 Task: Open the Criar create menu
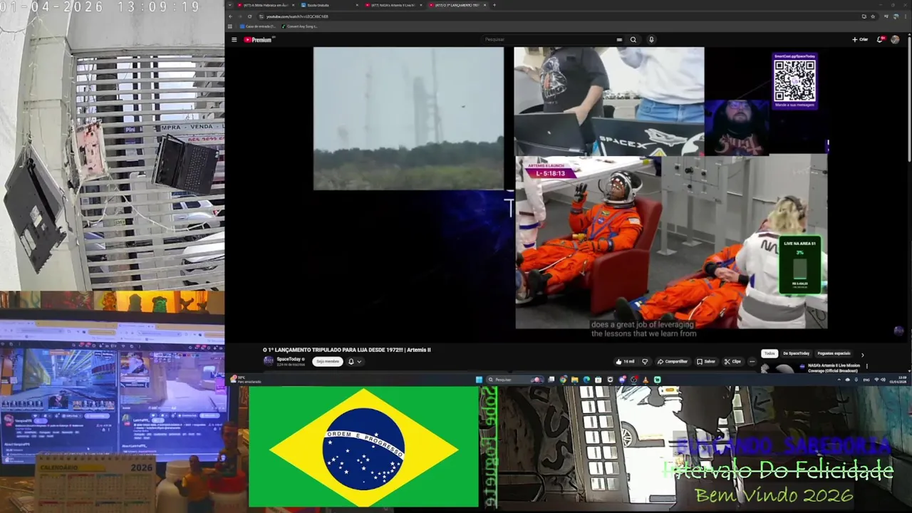click(860, 40)
